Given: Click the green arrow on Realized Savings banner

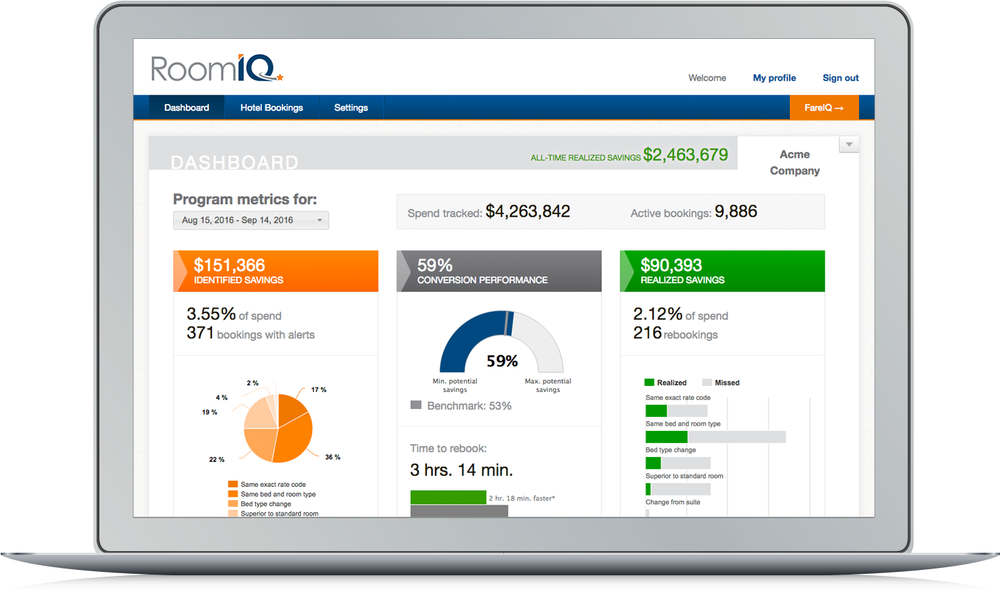Looking at the screenshot, I should tap(627, 271).
